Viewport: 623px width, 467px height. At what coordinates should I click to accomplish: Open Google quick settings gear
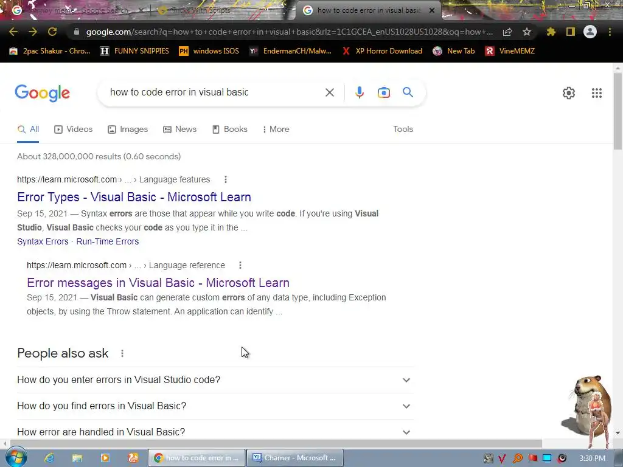click(569, 93)
